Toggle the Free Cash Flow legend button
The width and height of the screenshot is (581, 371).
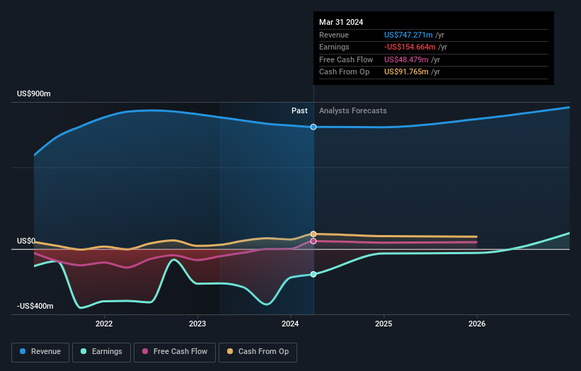click(x=175, y=352)
